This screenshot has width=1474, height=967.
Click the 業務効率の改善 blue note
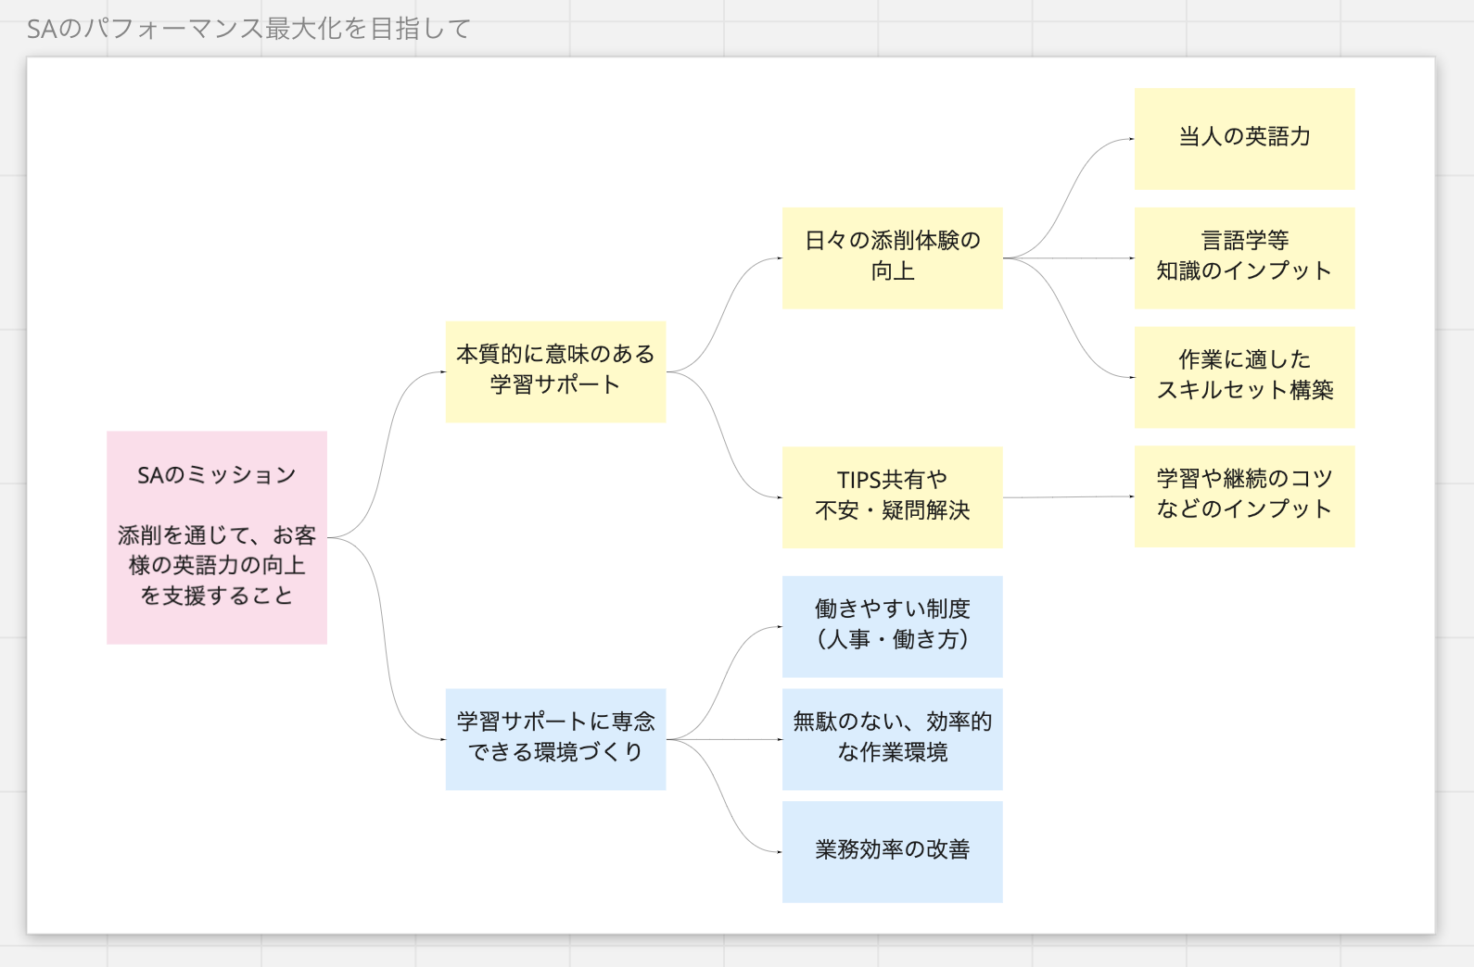click(x=892, y=852)
